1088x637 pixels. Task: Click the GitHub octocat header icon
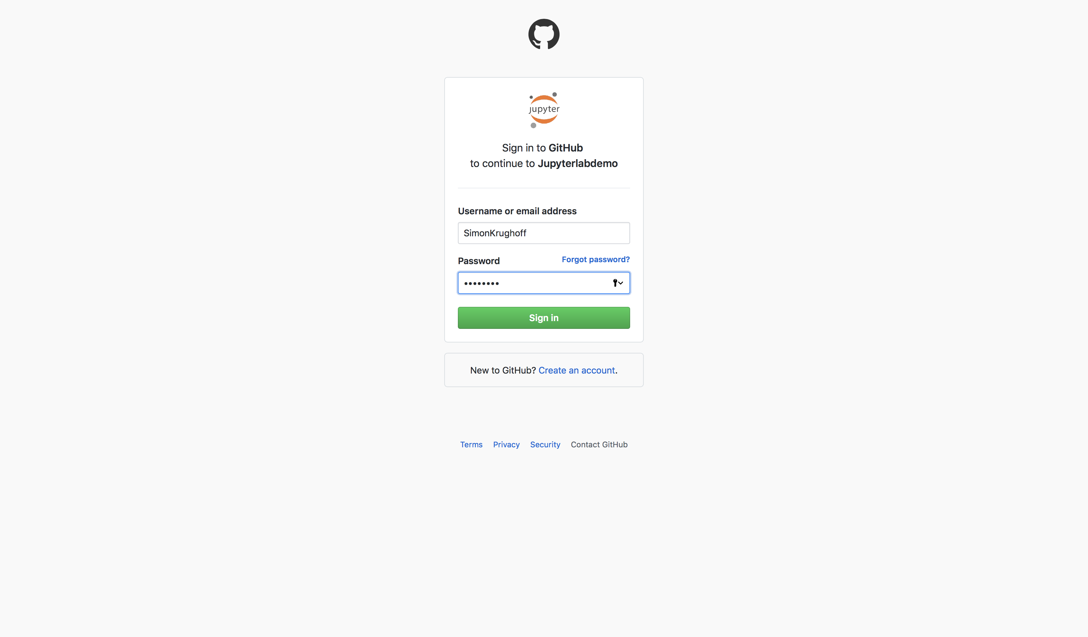point(544,34)
